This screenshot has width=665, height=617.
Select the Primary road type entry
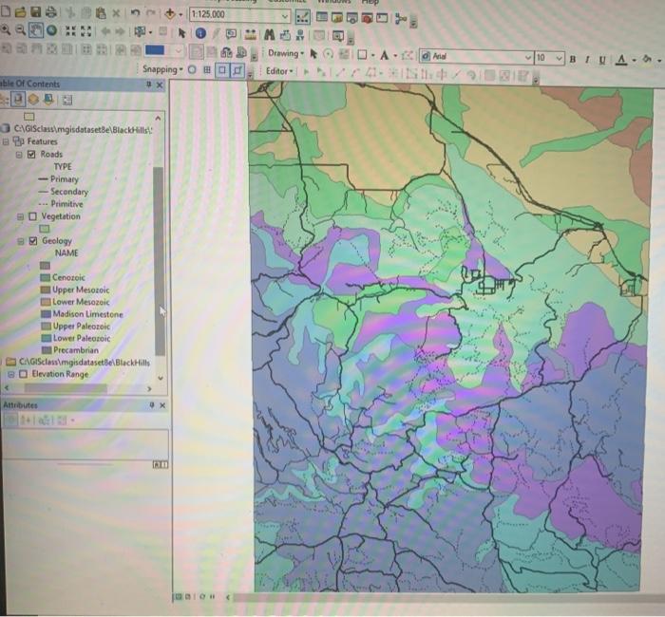pos(59,179)
